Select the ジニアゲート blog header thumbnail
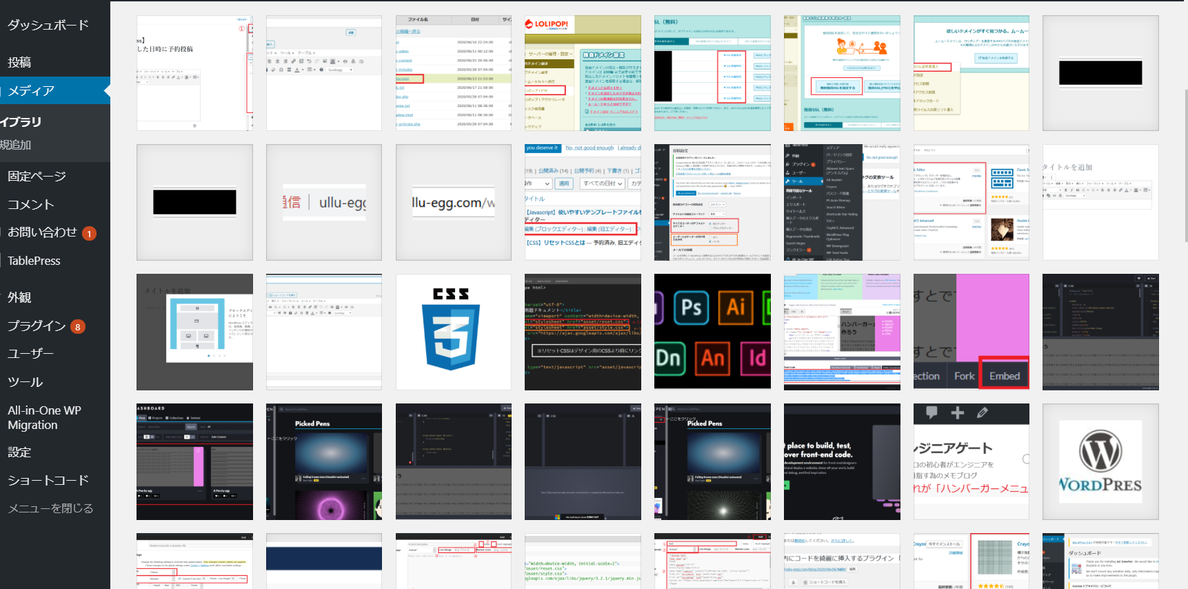Screen dimensions: 1188x589 (x=971, y=461)
